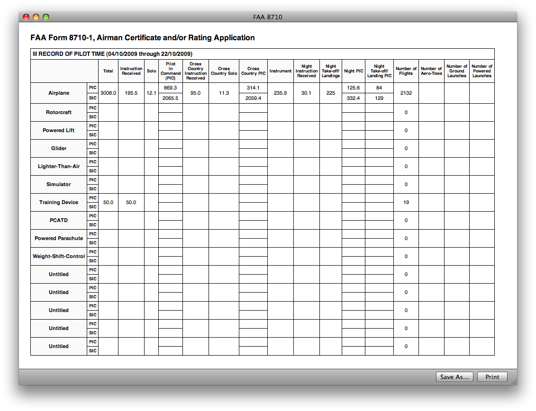The height and width of the screenshot is (411, 536).
Task: Click Airplane PIC value 869.3
Action: point(170,88)
